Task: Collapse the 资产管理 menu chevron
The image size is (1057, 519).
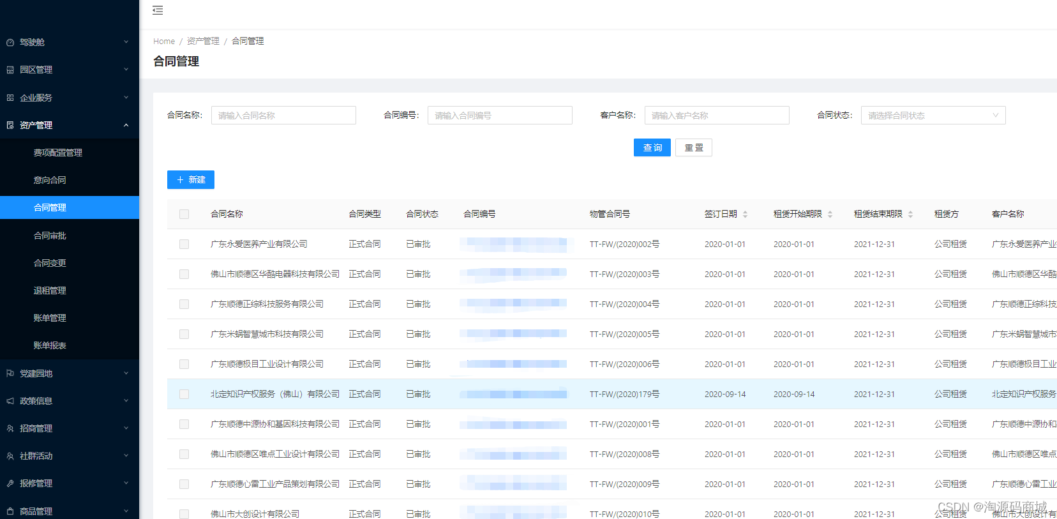Action: pos(126,125)
